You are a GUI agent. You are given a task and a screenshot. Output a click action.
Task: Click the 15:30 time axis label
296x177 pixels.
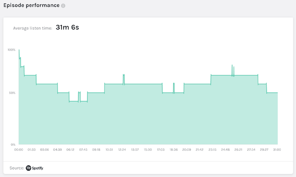[x=148, y=150]
